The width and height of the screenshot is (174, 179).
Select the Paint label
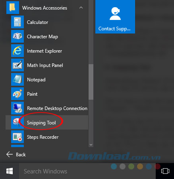(x=32, y=94)
